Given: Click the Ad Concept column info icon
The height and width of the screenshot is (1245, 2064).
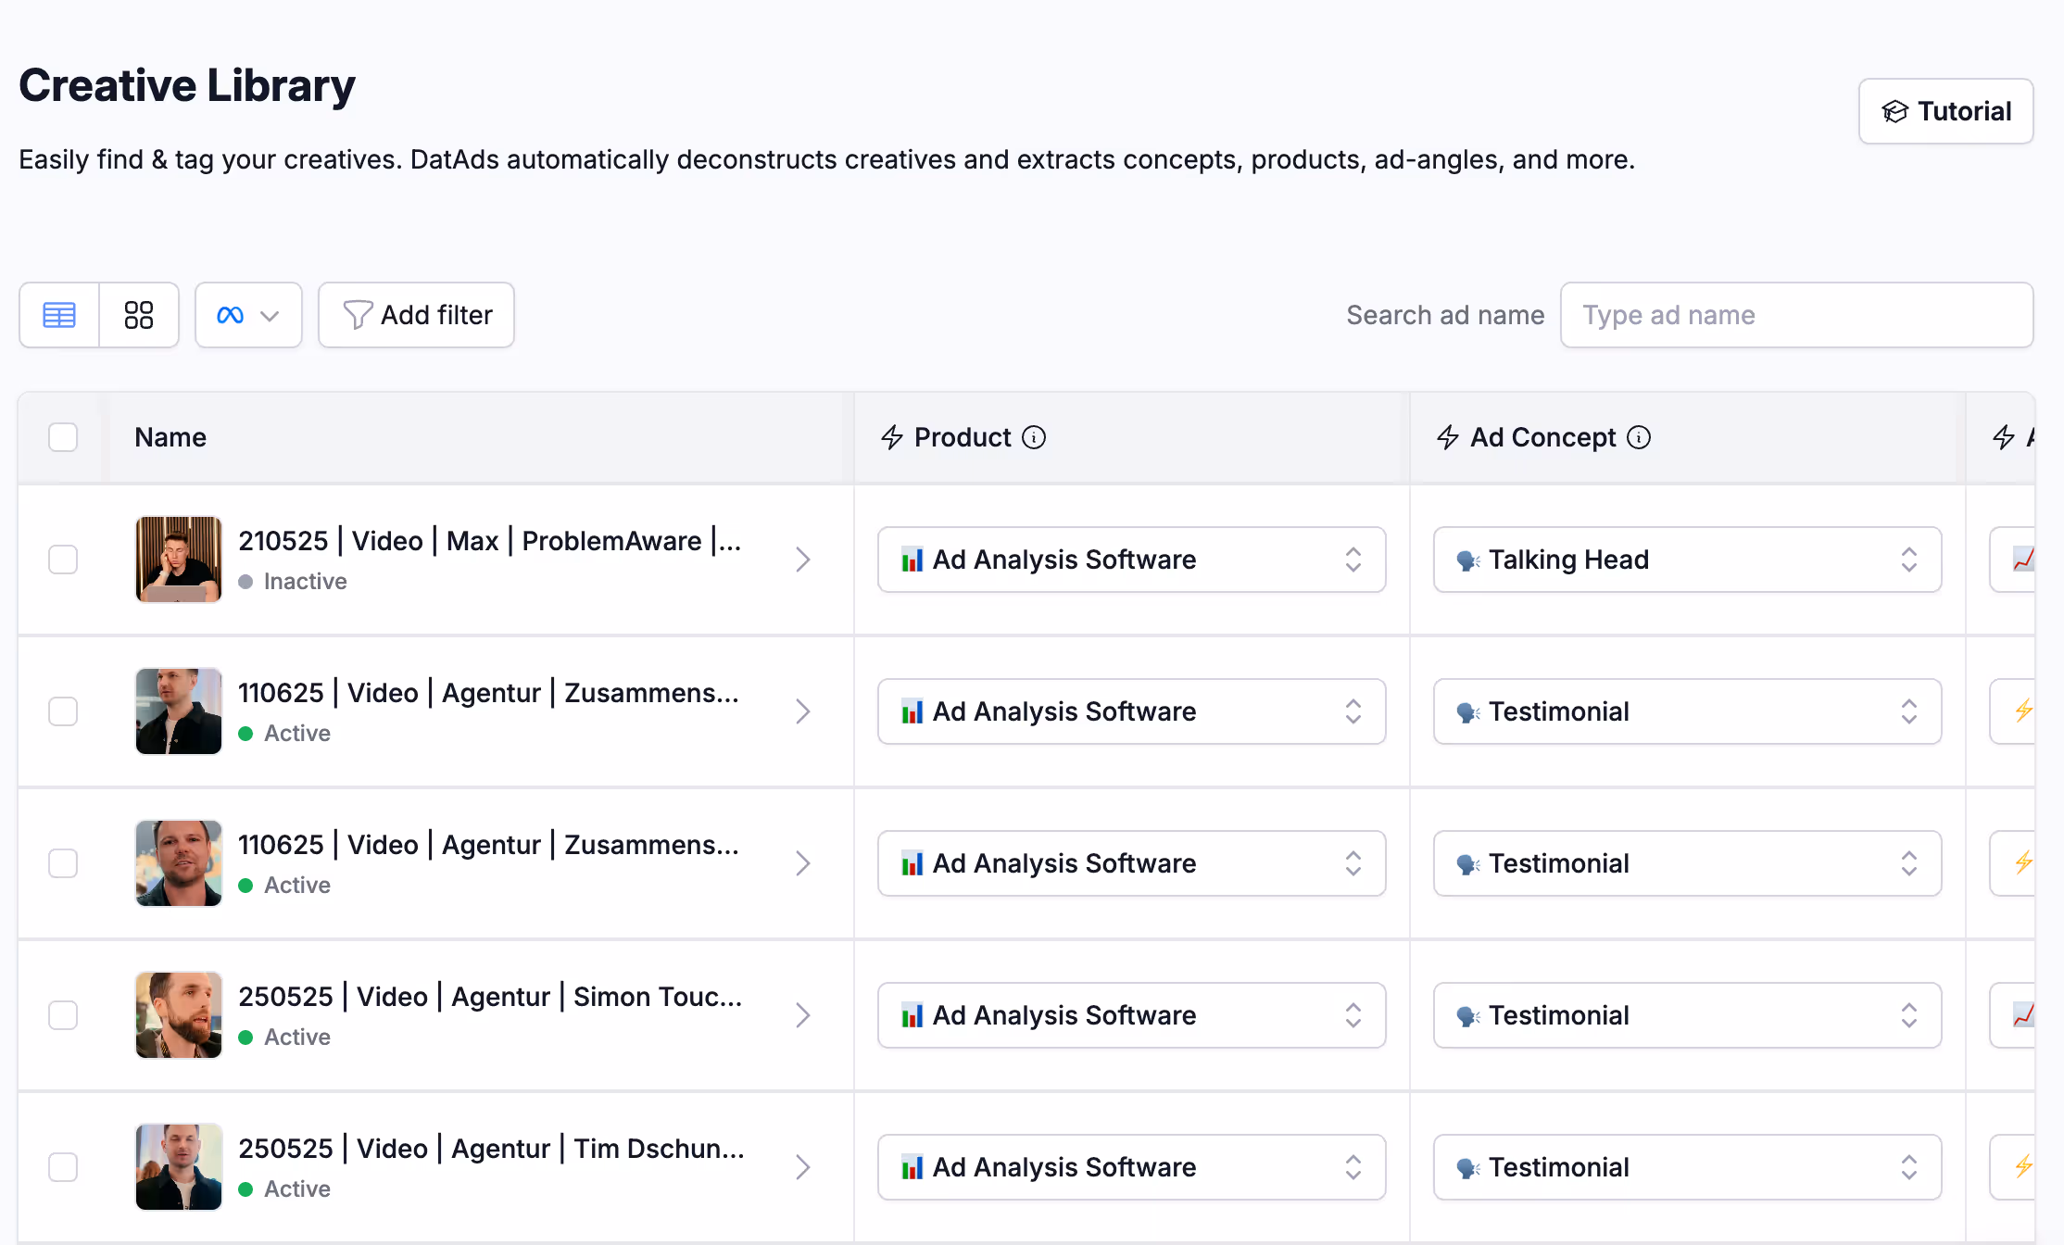Looking at the screenshot, I should [x=1639, y=437].
